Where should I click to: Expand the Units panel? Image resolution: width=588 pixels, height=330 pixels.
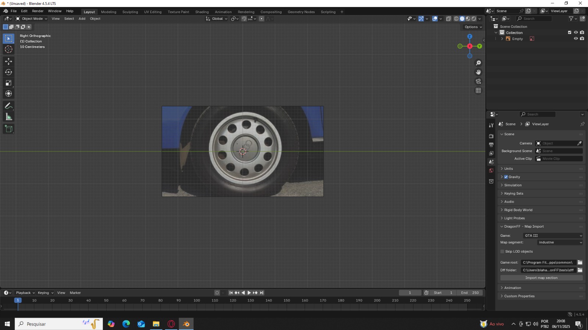[x=509, y=169]
